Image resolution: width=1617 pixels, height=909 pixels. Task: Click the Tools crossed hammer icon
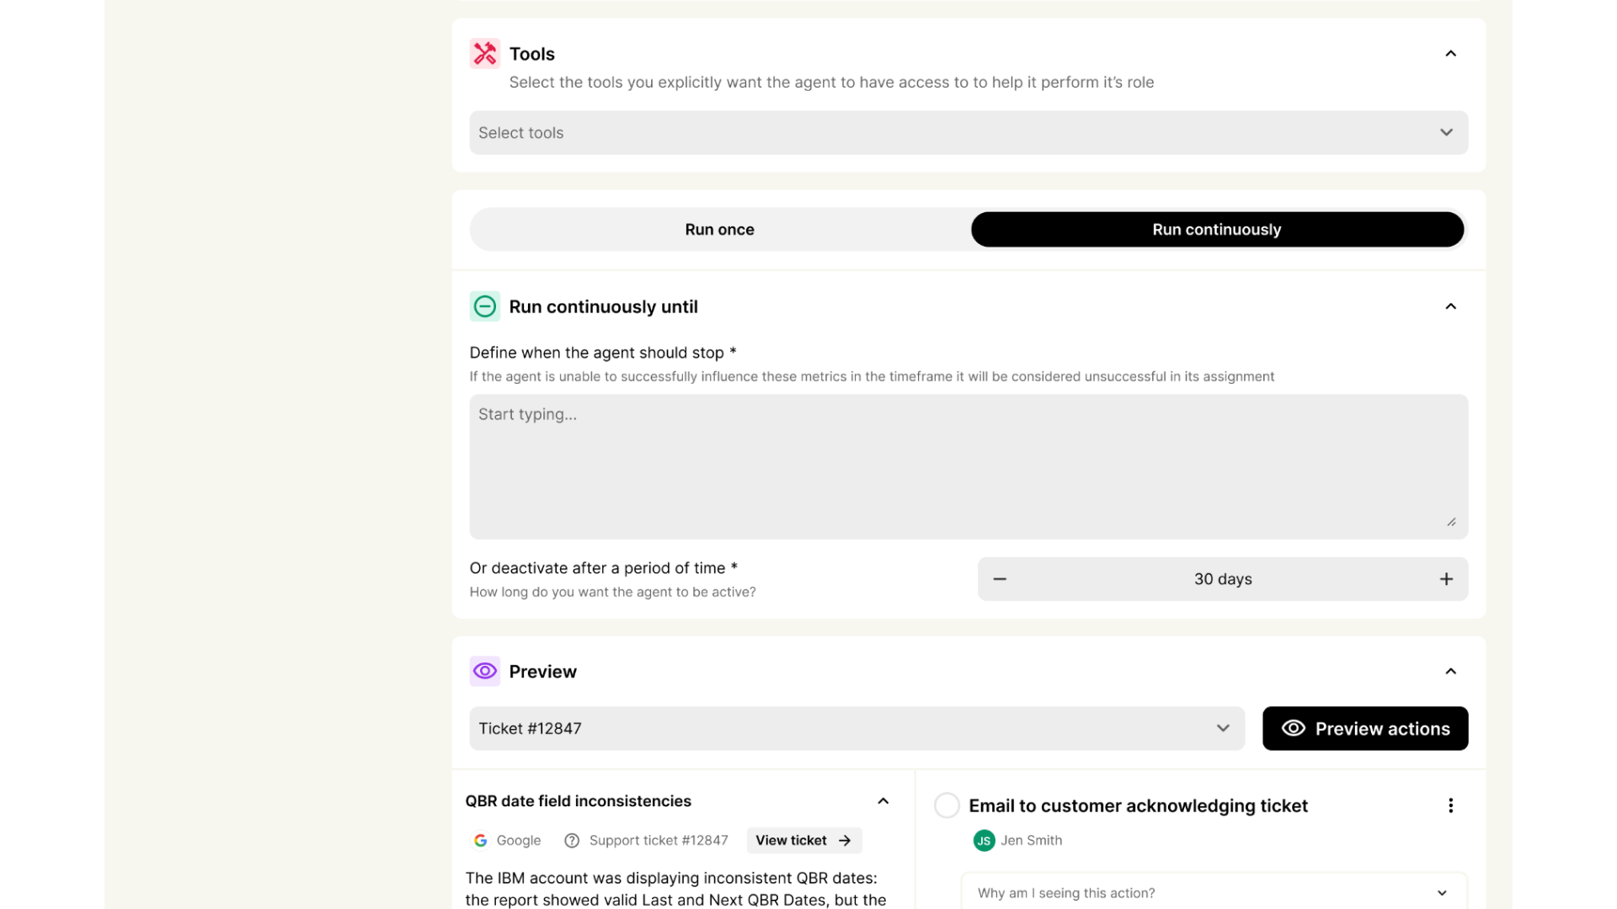(x=484, y=54)
